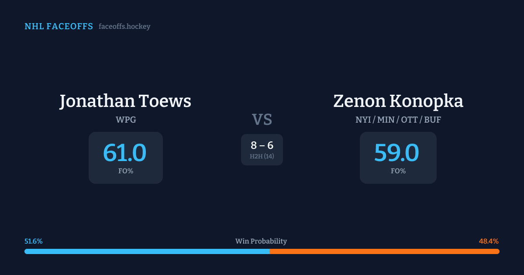
Task: Click the BUF abbreviation in Konopka's teams
Action: point(432,120)
